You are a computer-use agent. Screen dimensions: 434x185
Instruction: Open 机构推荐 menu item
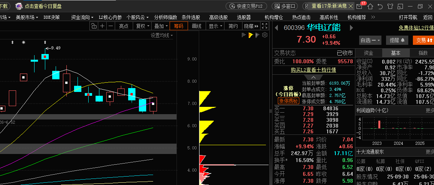pos(357,17)
